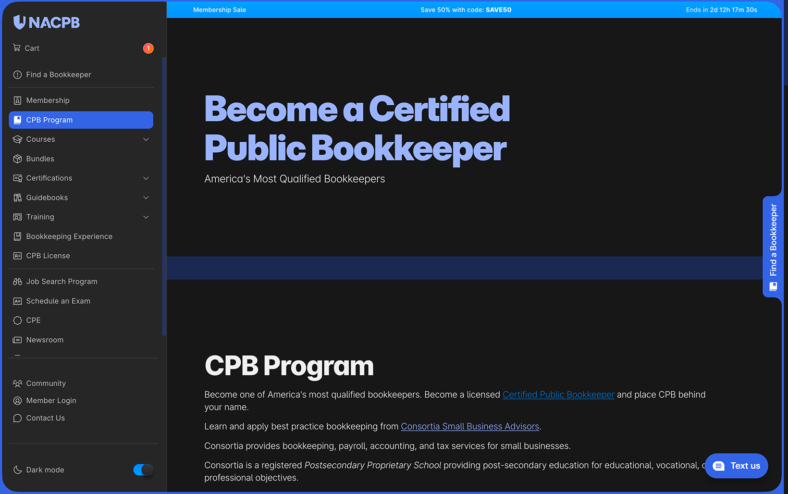The image size is (788, 494).
Task: Click the sidebar vertical scrollbar
Action: (x=164, y=196)
